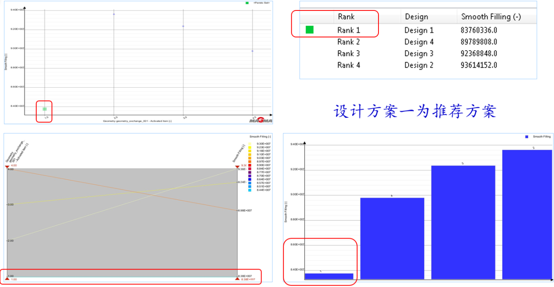Image resolution: width=554 pixels, height=287 pixels.
Task: Click the bottom-right red triangle at 8.38E+007
Action: 237,278
